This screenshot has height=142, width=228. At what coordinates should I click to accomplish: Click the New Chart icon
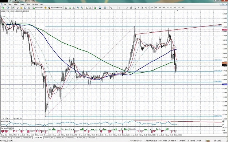[3, 8]
